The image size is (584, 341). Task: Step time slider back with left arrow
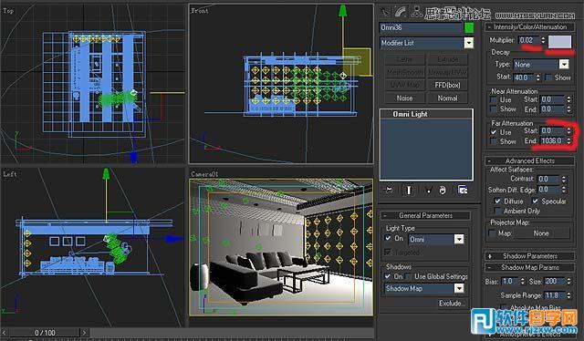[5, 333]
